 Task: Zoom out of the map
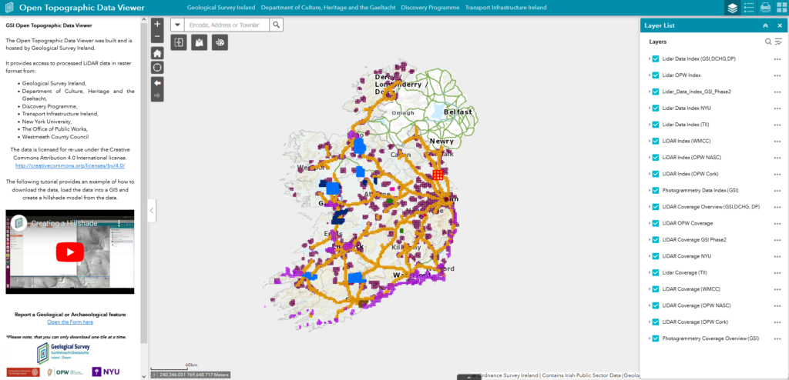tap(157, 36)
